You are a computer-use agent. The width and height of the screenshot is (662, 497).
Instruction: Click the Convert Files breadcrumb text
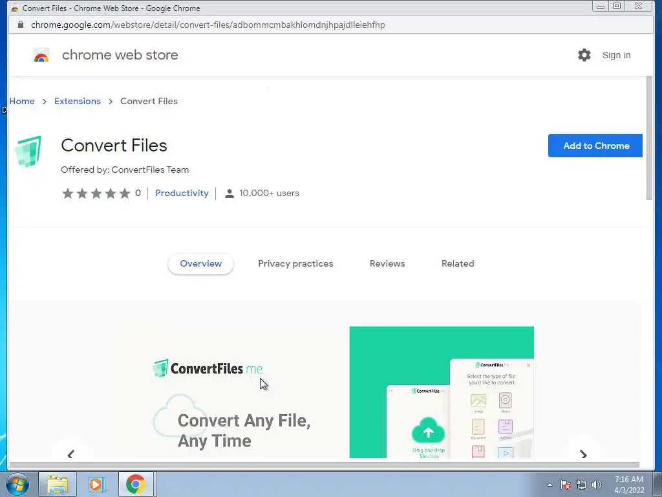coord(149,101)
